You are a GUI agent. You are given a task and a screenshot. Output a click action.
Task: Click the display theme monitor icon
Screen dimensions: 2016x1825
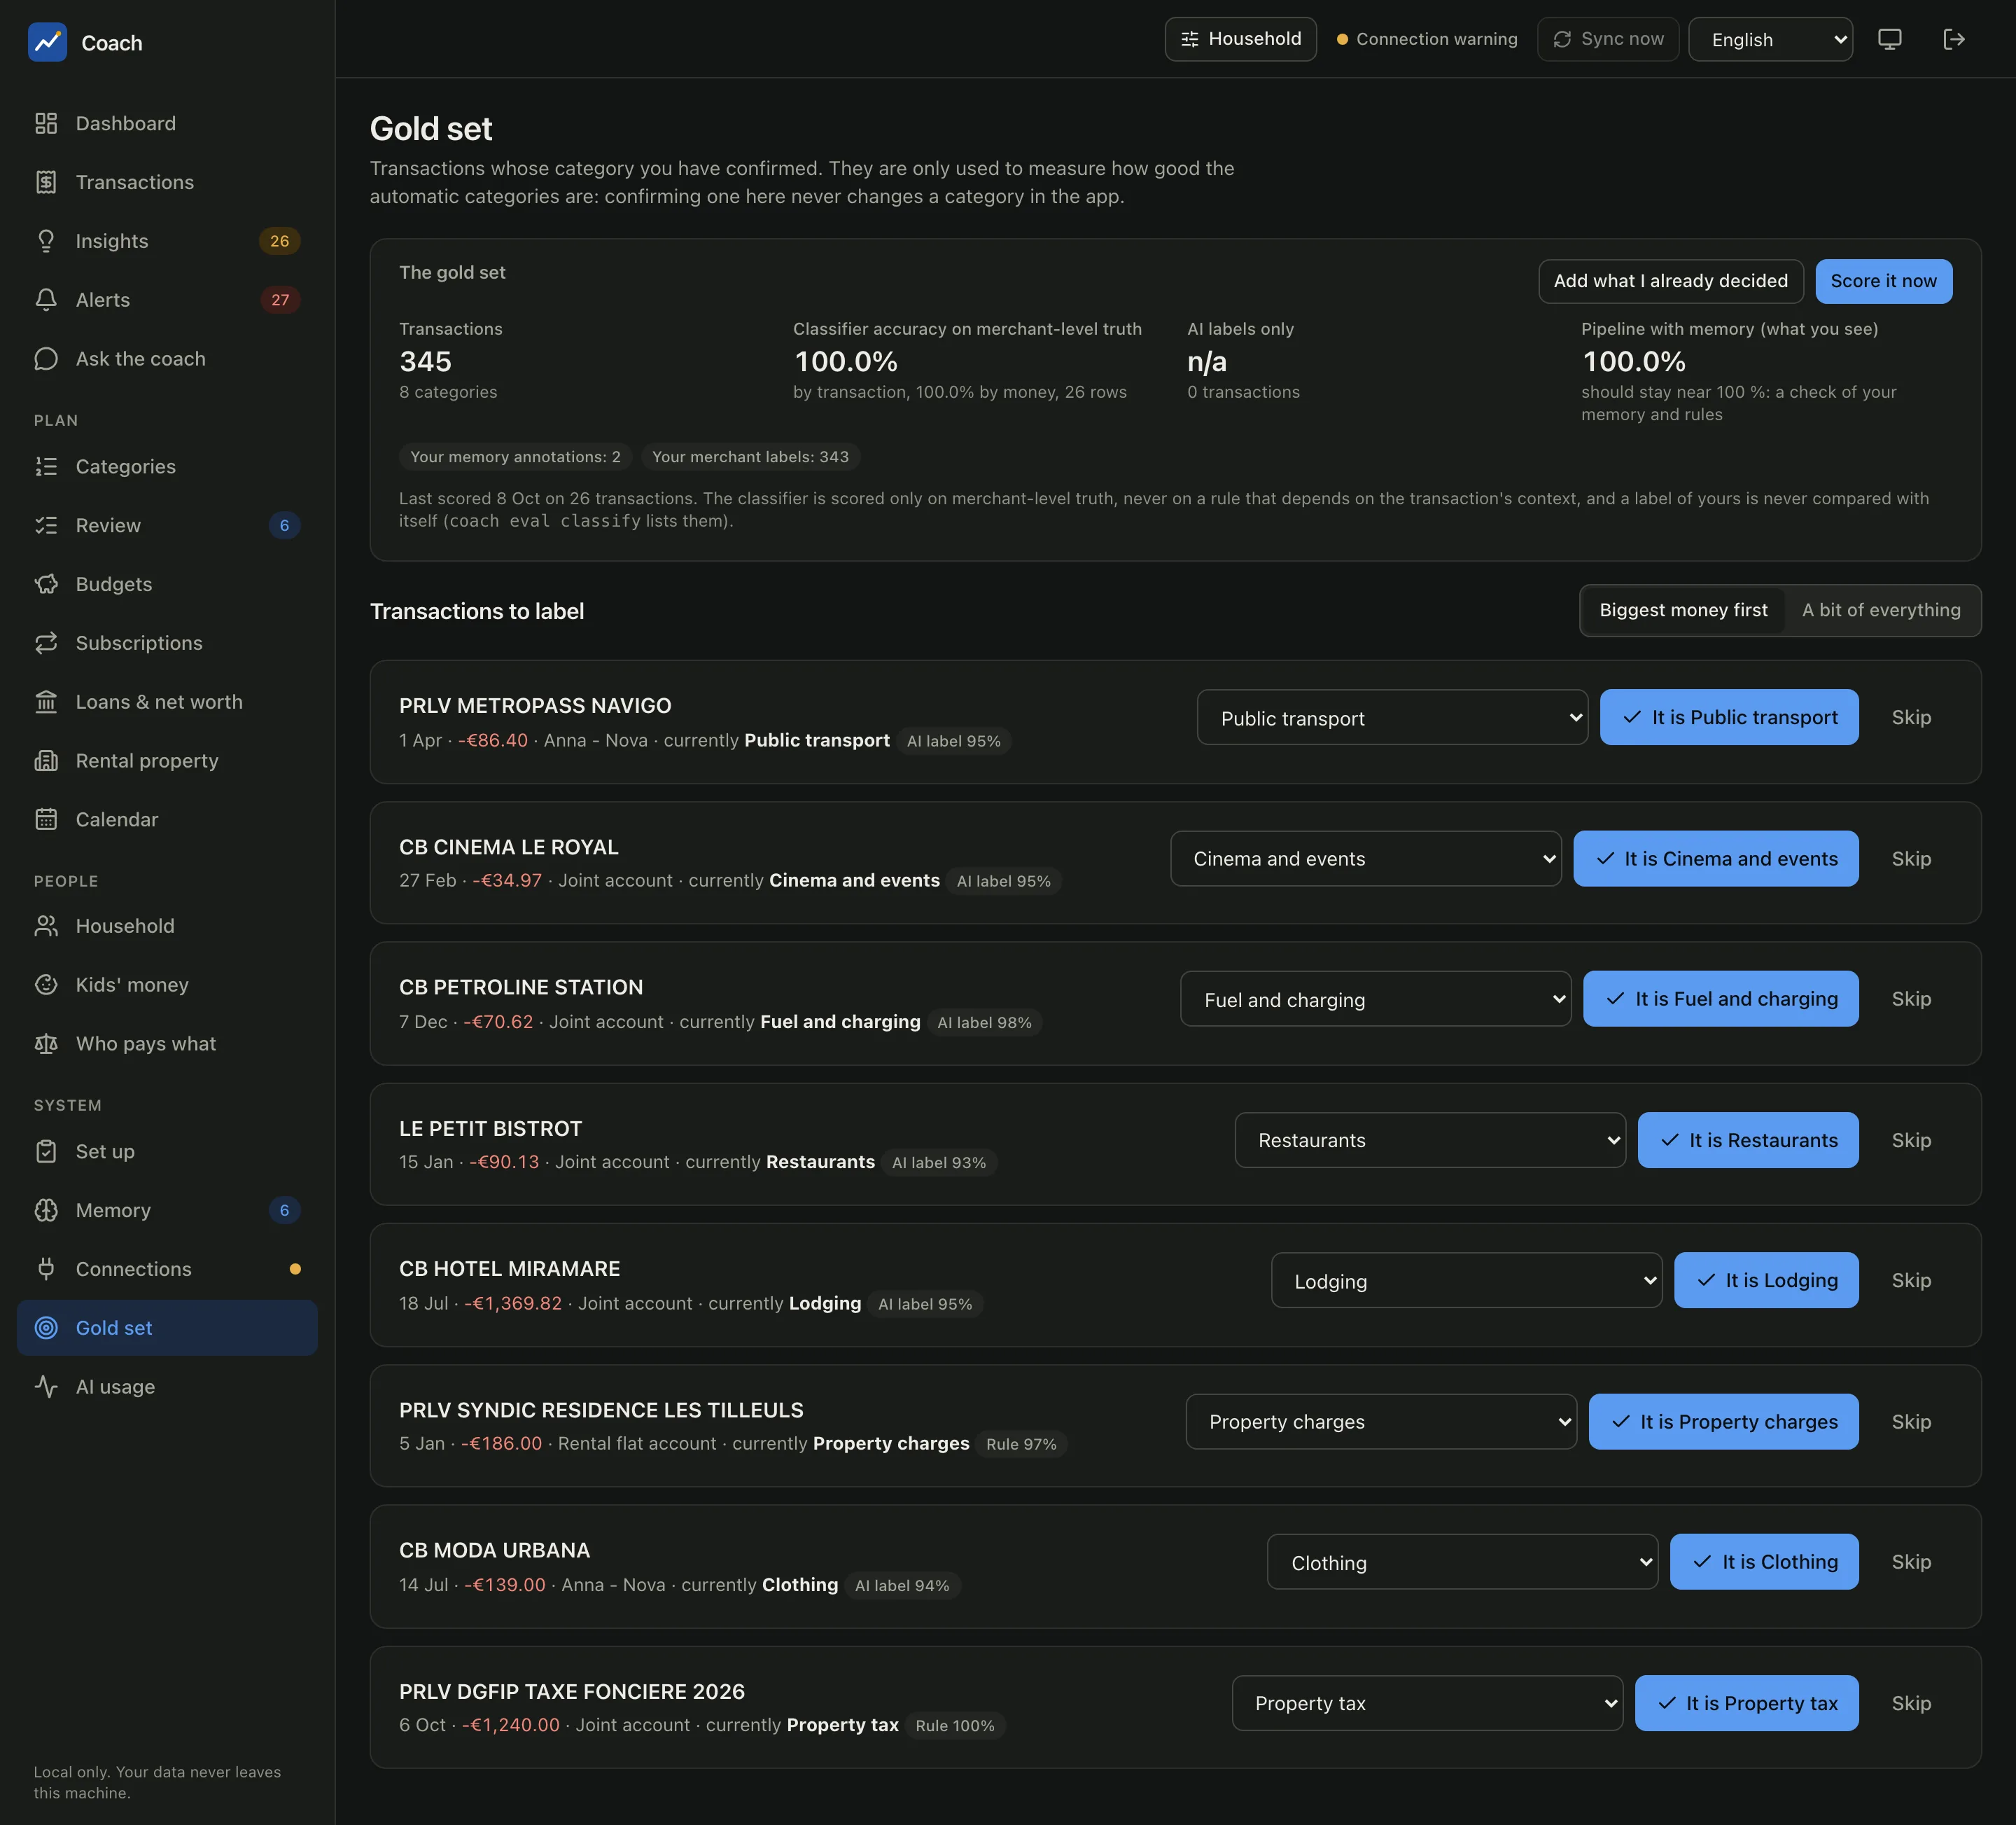1889,39
